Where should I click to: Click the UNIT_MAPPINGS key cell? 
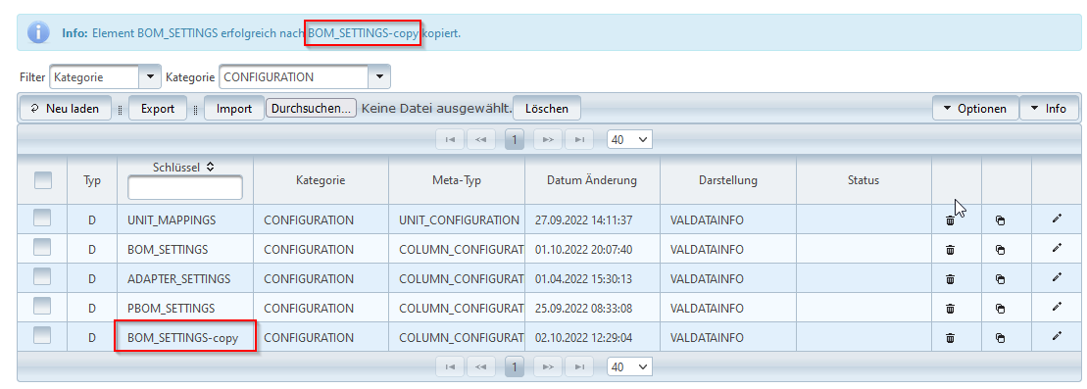point(185,219)
